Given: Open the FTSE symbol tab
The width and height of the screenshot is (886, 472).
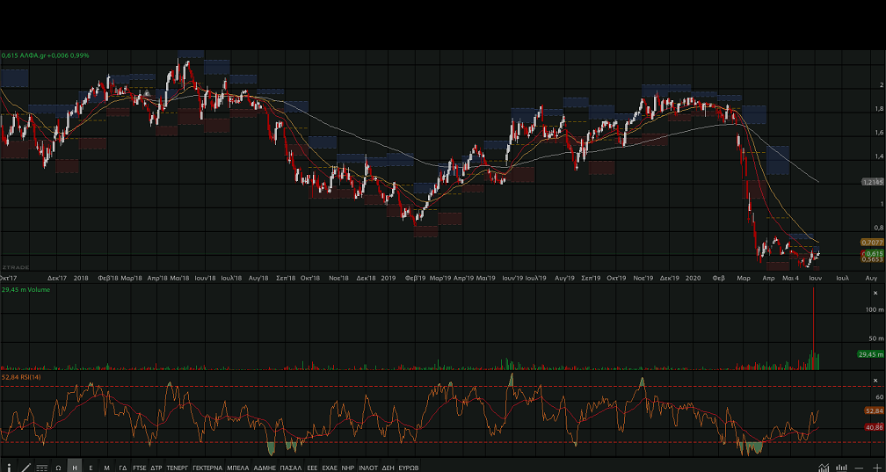Looking at the screenshot, I should coord(140,467).
